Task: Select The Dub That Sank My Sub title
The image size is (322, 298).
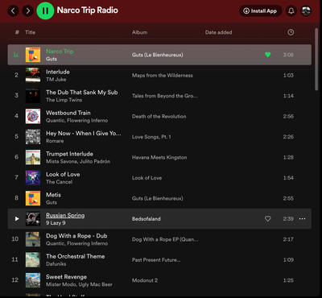Action: (x=82, y=93)
